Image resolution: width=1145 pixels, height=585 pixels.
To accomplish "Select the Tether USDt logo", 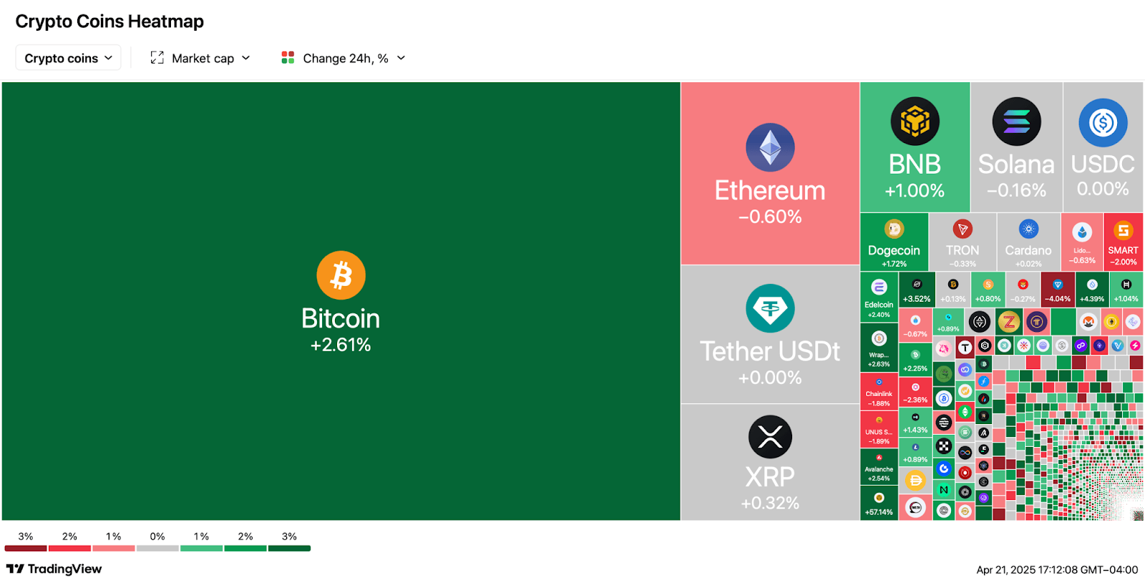I will 770,308.
